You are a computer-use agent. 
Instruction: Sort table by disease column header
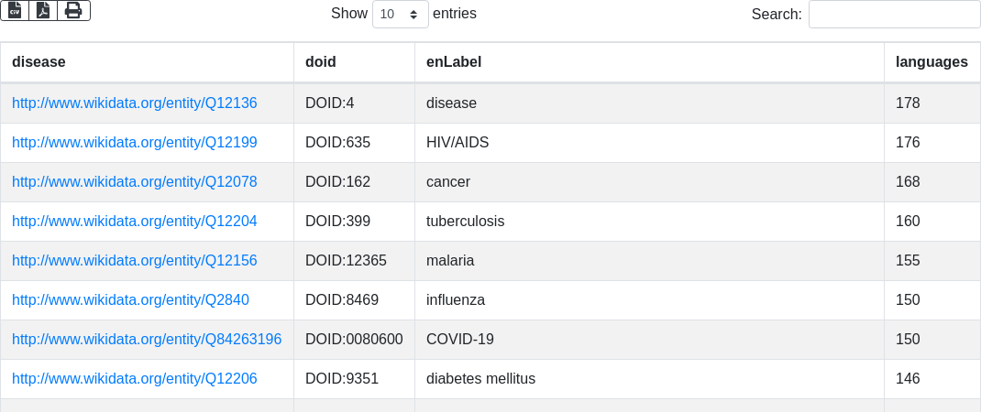(147, 62)
